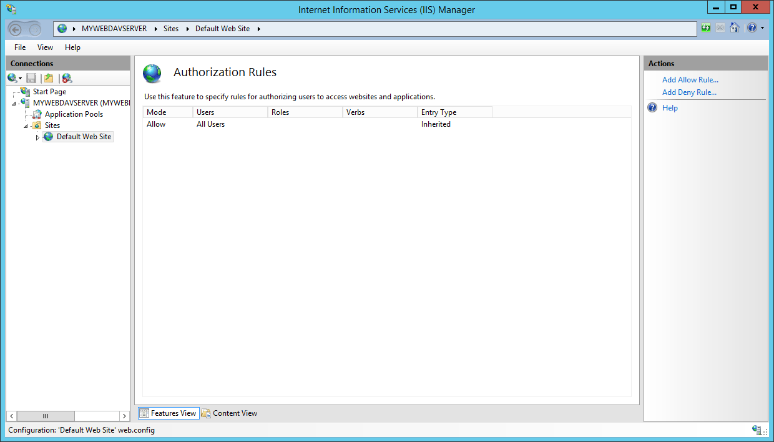Click the Connections horizontal scrollbar thumb
This screenshot has width=774, height=442.
[x=46, y=416]
